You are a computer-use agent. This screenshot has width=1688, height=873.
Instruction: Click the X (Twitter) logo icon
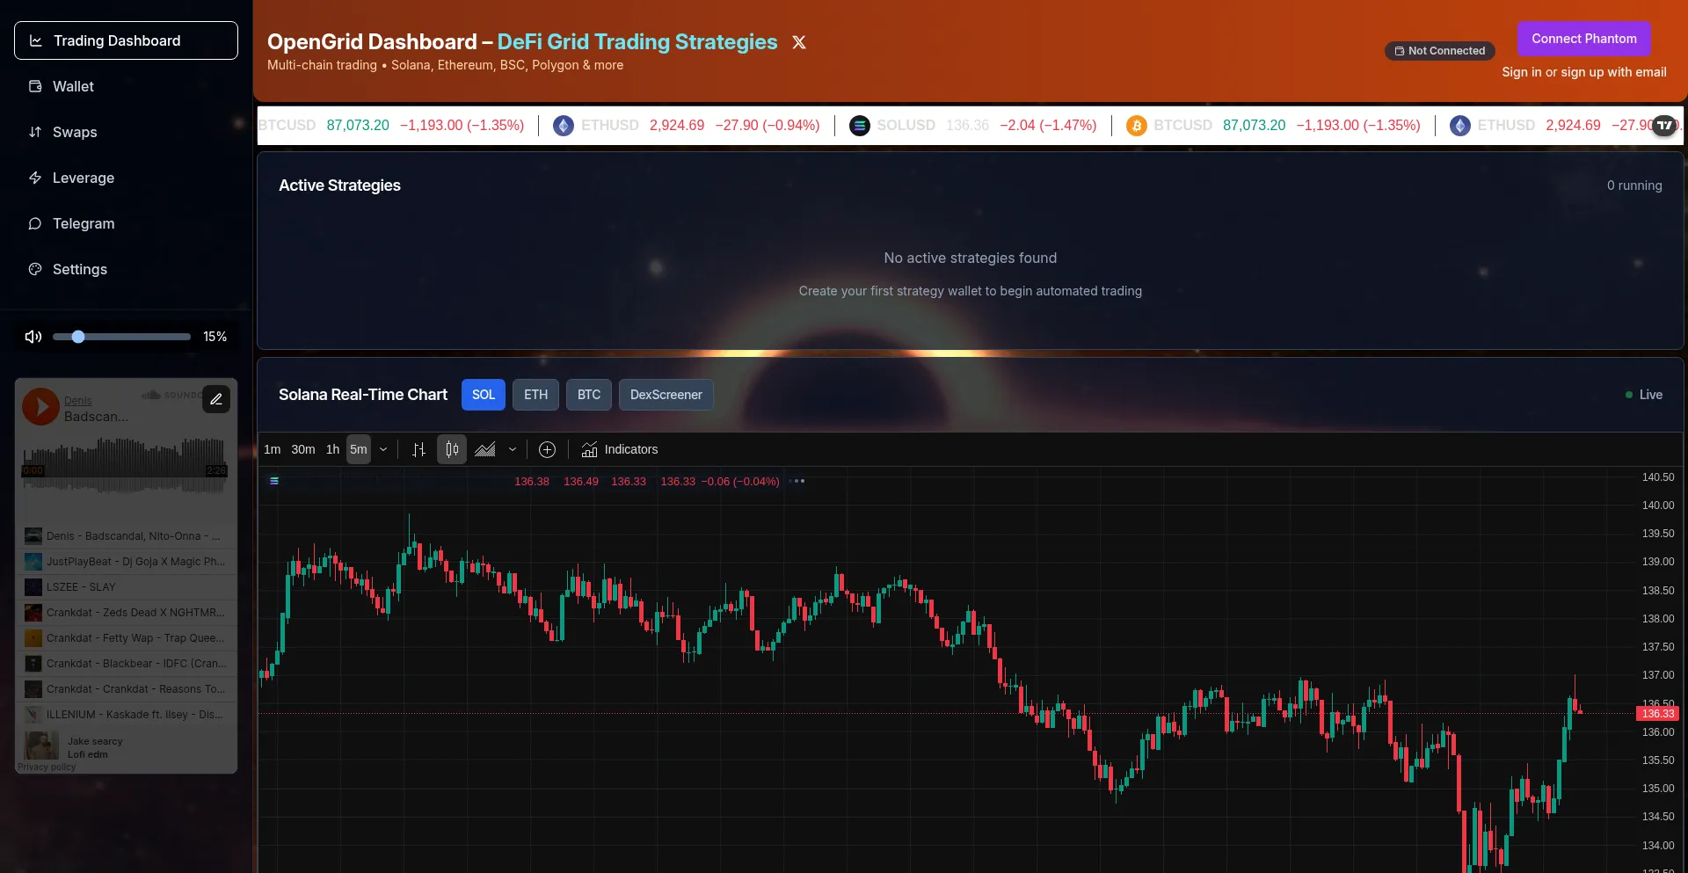(798, 42)
